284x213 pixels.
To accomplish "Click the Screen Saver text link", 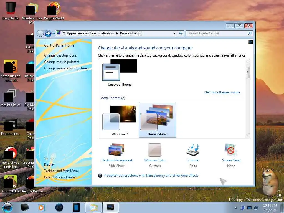I will 231,160.
